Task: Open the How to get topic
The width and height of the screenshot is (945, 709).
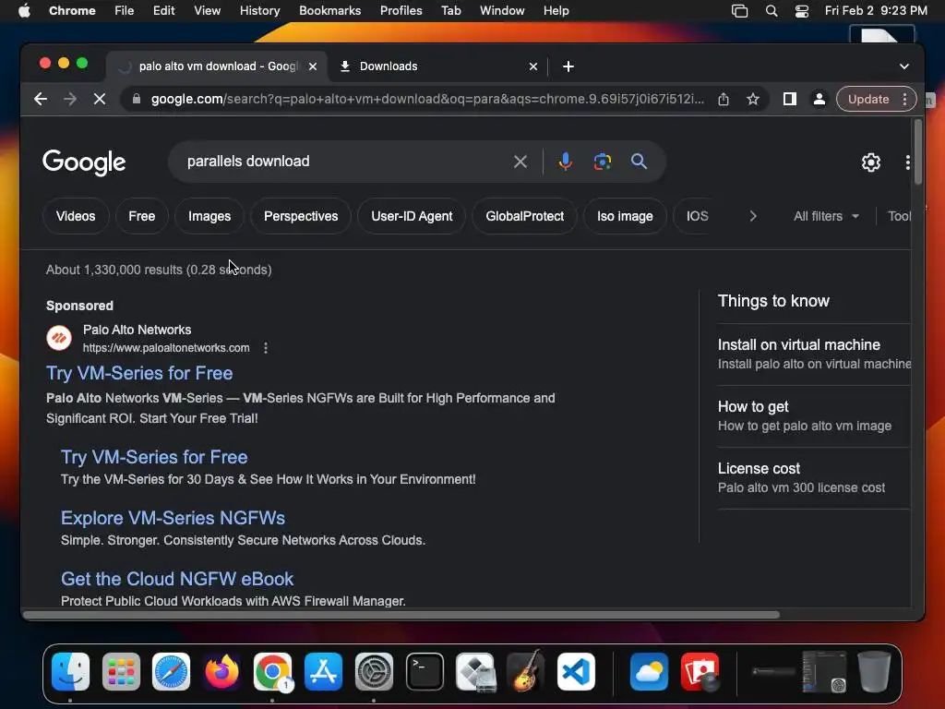Action: pyautogui.click(x=814, y=416)
